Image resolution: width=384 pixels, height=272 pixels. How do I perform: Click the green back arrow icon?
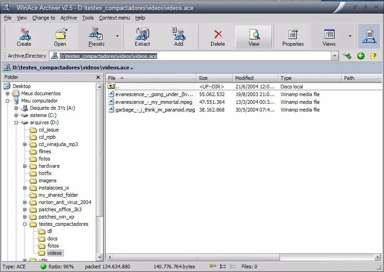pyautogui.click(x=360, y=56)
